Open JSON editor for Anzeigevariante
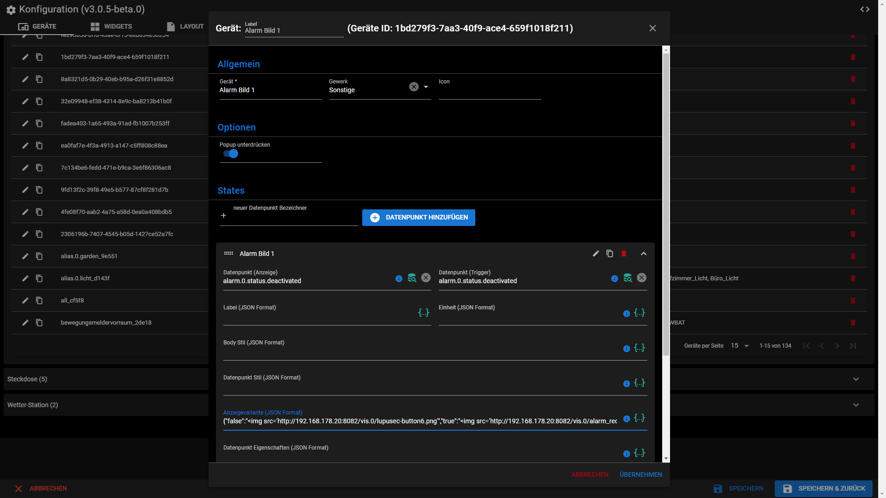The width and height of the screenshot is (886, 498). coord(640,418)
